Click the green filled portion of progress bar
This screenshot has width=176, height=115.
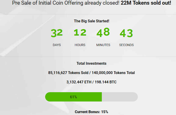pos(73,97)
